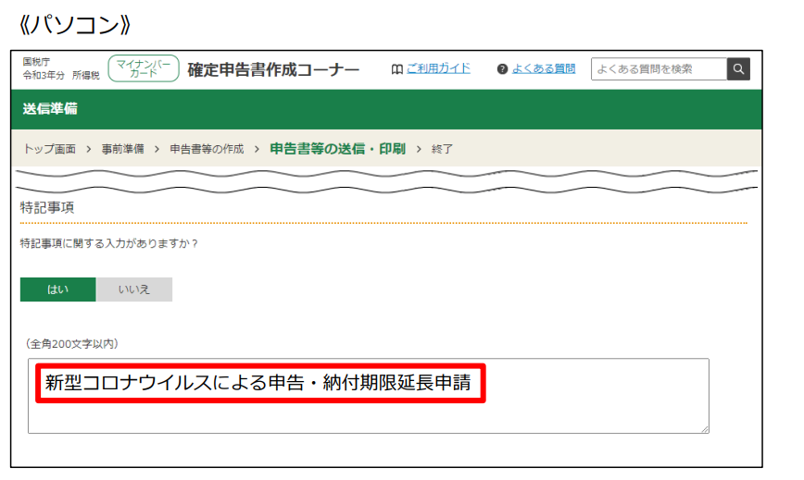The image size is (804, 480).
Task: Click the マイナンバーカード badge
Action: [x=144, y=68]
